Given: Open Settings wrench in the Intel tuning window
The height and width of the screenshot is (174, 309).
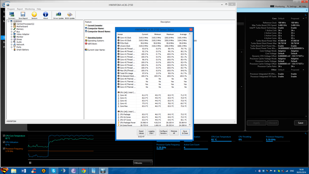Looking at the screenshot, I should pyautogui.click(x=288, y=6).
